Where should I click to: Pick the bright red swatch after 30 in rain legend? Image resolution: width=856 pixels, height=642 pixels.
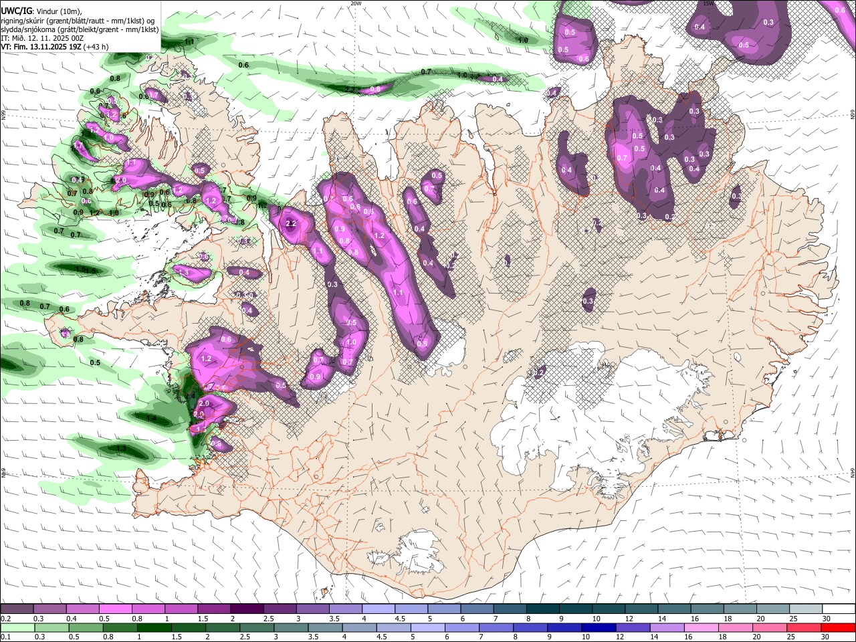click(838, 628)
